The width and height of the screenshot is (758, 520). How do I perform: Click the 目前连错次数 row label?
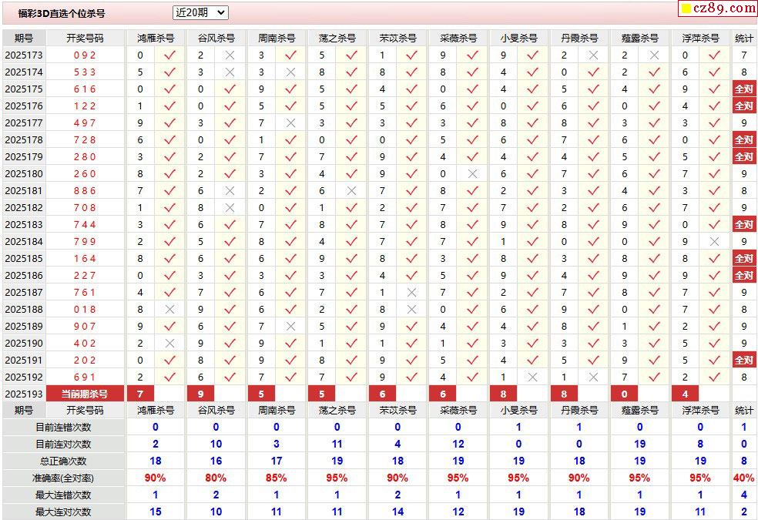point(63,428)
